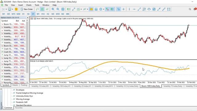Zoom out of the chart
Image resolution: width=197 pixels, height=111 pixels.
[58, 9]
